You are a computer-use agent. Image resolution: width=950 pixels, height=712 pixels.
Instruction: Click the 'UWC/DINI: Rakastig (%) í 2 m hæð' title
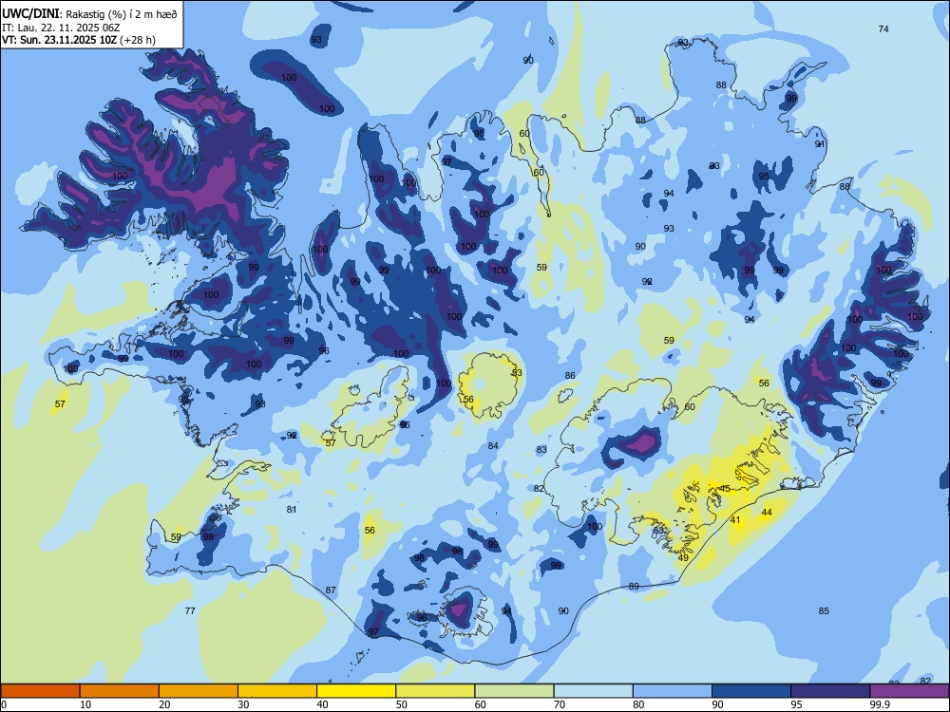click(90, 14)
